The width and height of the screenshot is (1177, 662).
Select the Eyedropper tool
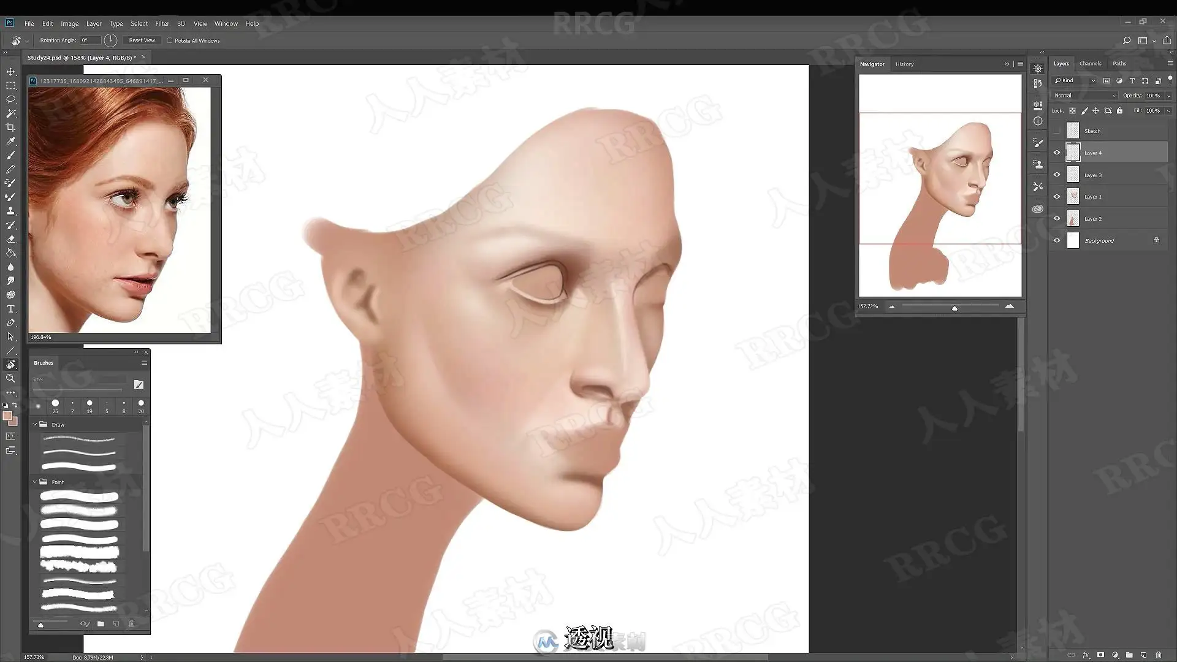[10, 142]
